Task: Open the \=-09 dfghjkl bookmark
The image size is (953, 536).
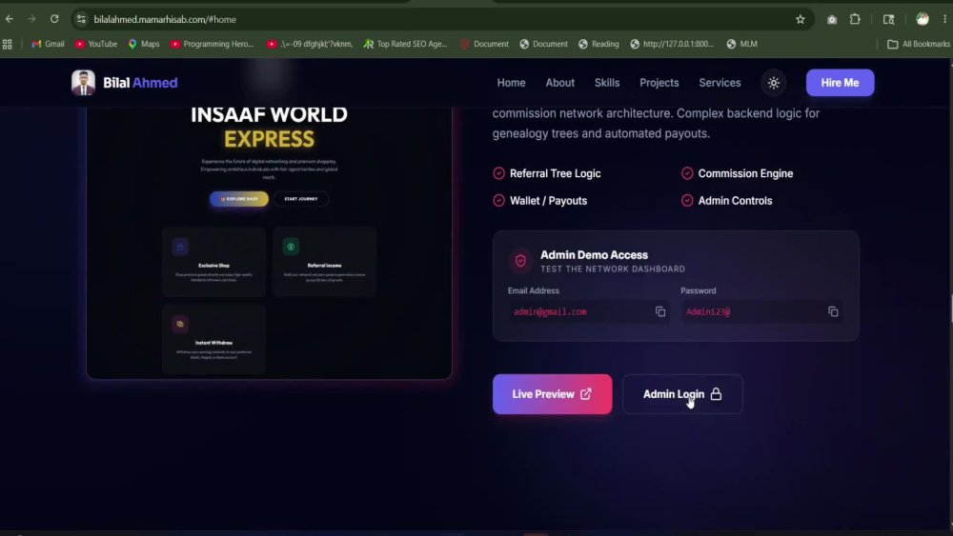Action: [x=310, y=45]
